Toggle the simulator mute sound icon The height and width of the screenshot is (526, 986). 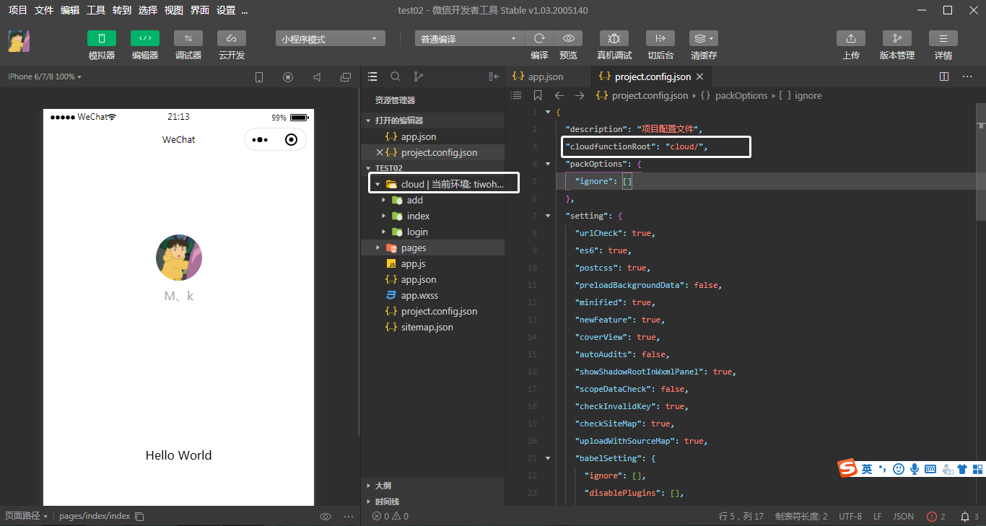pyautogui.click(x=317, y=77)
